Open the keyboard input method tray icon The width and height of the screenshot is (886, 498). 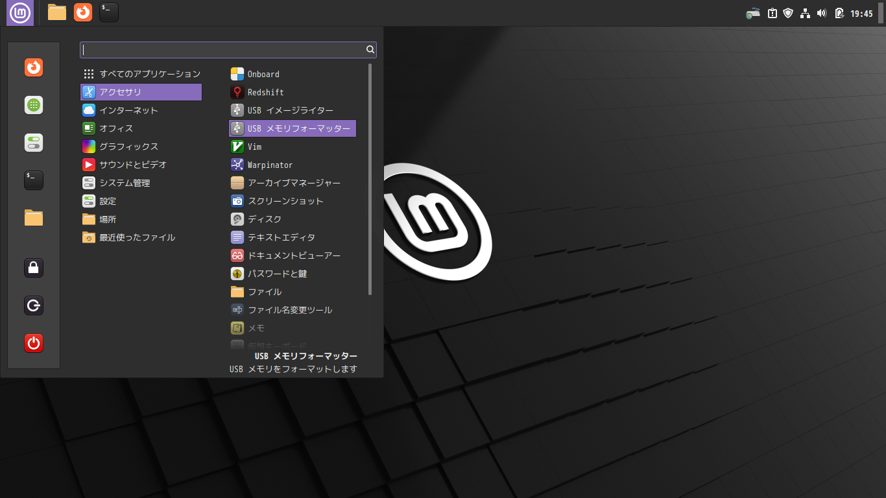(753, 13)
